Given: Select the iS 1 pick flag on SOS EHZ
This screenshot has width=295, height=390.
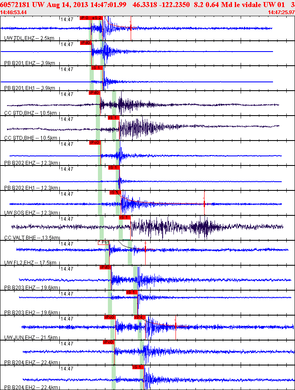Looking at the screenshot, I should [x=115, y=193].
